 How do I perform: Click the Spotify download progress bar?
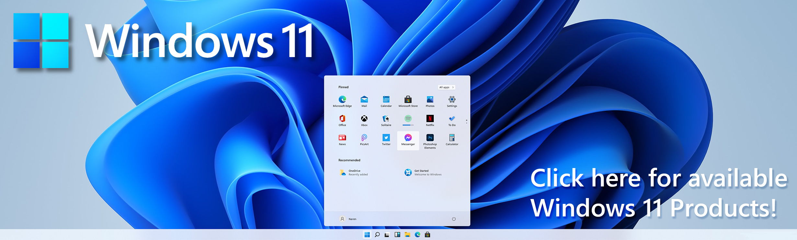pos(408,125)
